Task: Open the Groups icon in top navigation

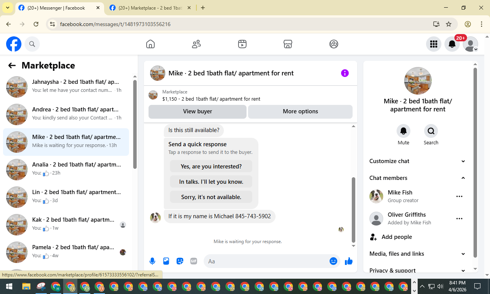Action: 334,44
